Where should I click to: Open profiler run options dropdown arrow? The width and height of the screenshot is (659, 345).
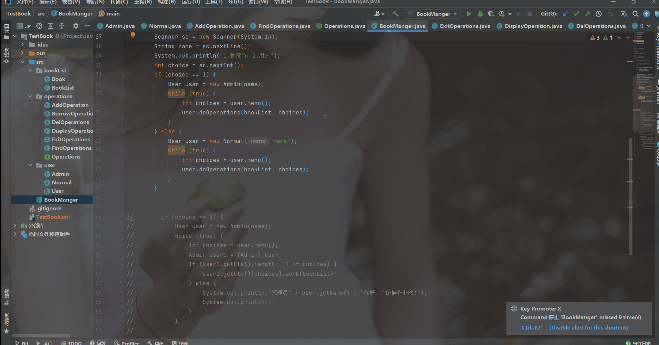pyautogui.click(x=510, y=14)
